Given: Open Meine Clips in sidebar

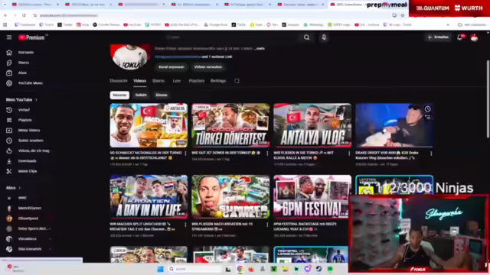Looking at the screenshot, I should click(28, 171).
